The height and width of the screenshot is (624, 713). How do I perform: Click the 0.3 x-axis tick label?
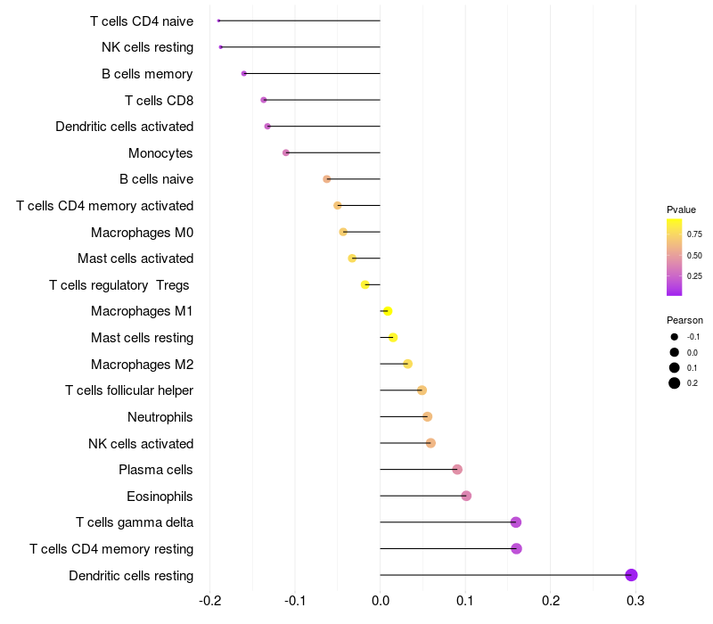tap(635, 601)
